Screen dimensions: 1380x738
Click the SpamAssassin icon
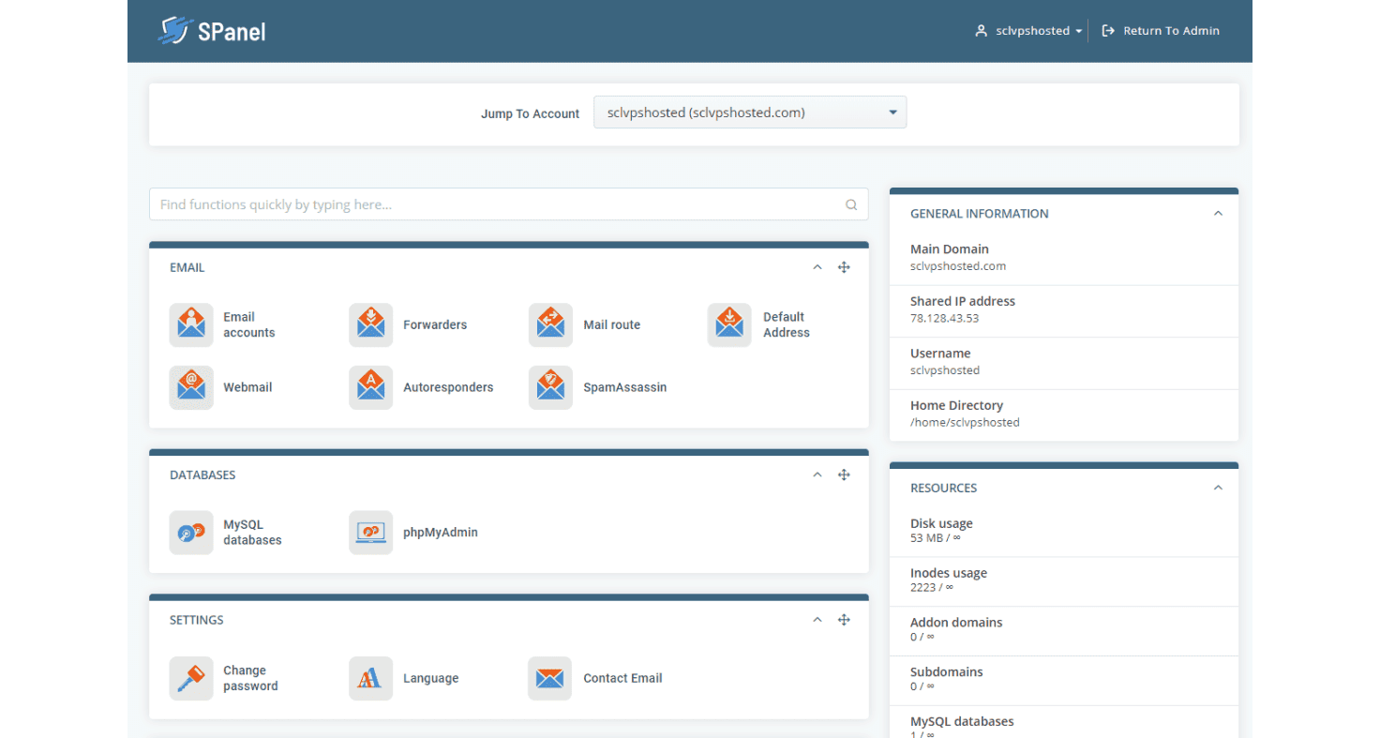[x=550, y=387]
